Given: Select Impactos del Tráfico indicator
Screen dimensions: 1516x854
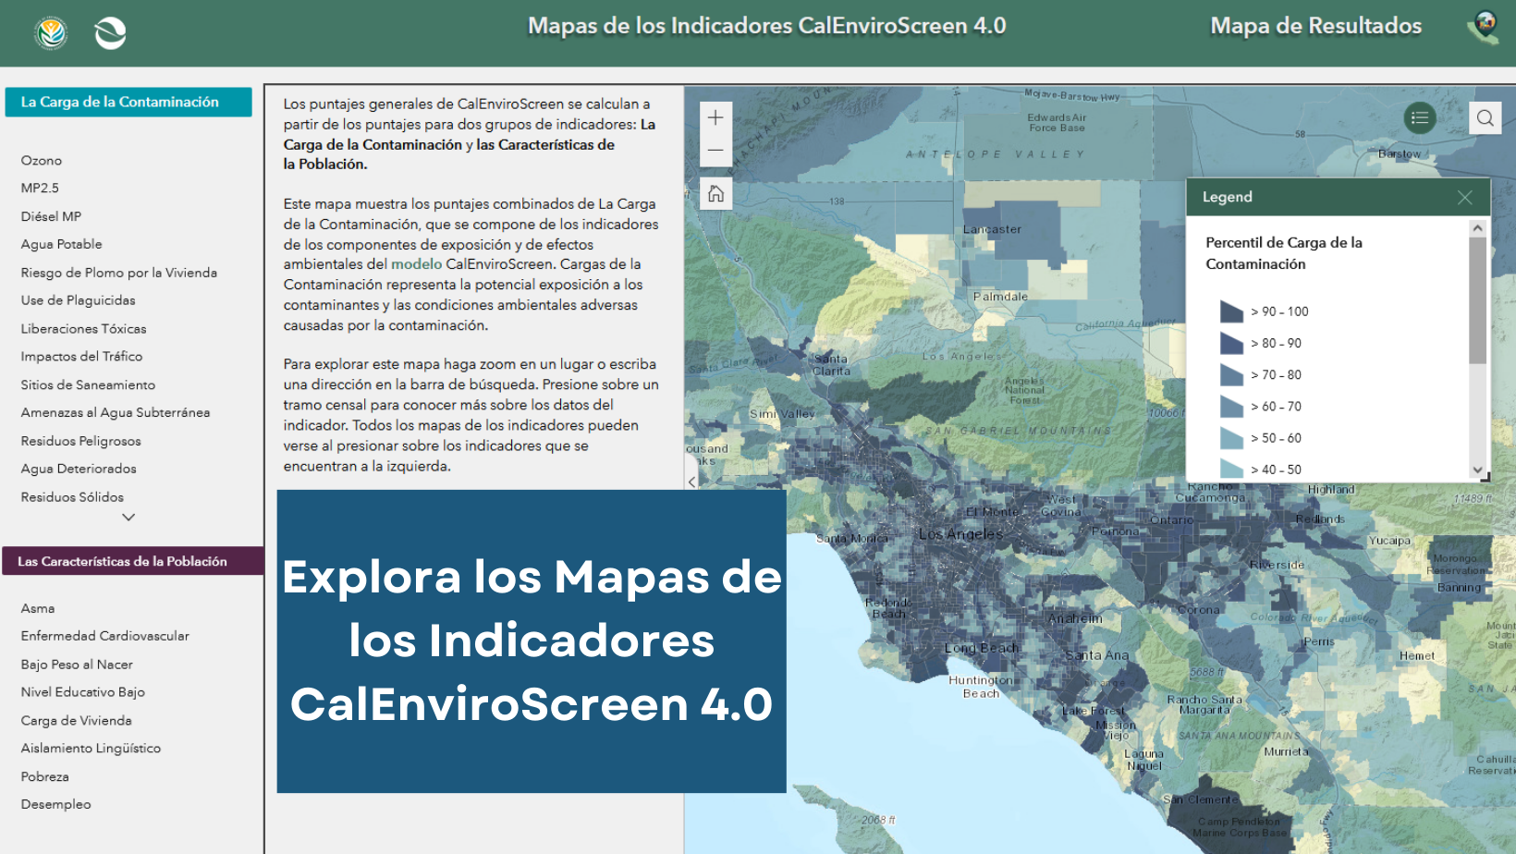Looking at the screenshot, I should [81, 356].
